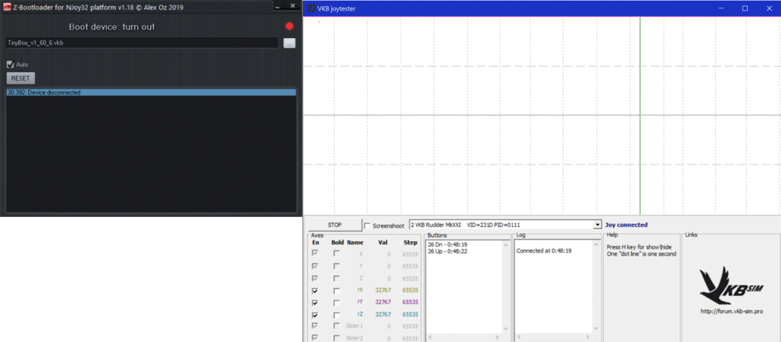Click right arrow of Log horizontal scrollbar
Screen dimensions: 781x342
[588, 338]
